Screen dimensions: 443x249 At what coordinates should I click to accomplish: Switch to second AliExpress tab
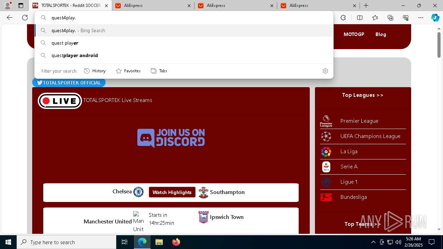tap(236, 6)
